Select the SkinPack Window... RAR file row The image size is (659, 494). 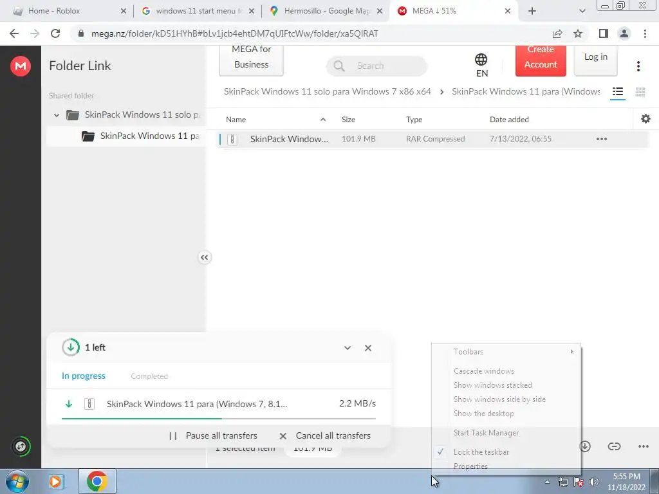click(x=433, y=139)
